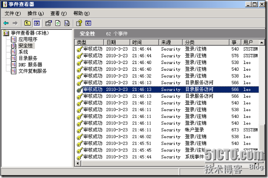Open the 帮助(H) menu
The image size is (268, 178).
[x=82, y=13]
